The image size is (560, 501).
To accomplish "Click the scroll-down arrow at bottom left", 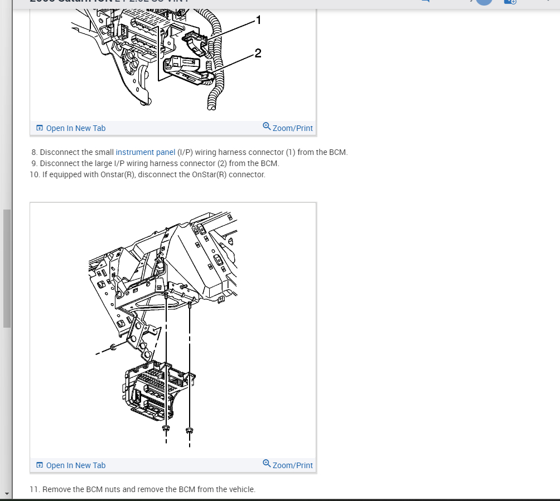I will 7,494.
